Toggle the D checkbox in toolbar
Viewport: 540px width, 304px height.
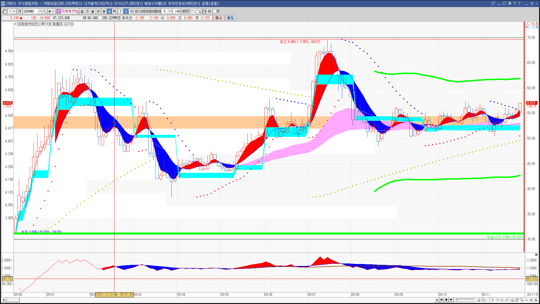215,11
